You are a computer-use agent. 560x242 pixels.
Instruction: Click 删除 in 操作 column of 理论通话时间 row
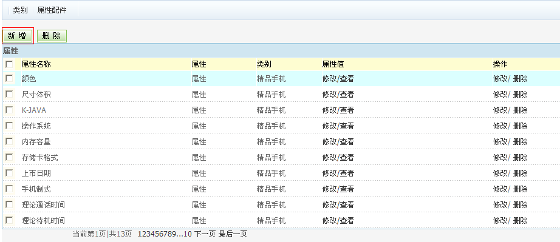(521, 205)
